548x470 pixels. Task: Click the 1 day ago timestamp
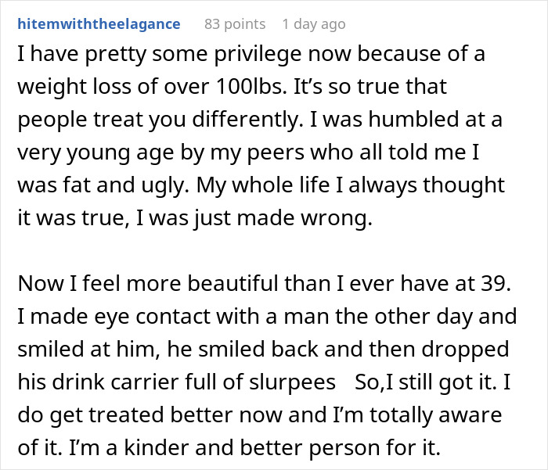point(313,24)
